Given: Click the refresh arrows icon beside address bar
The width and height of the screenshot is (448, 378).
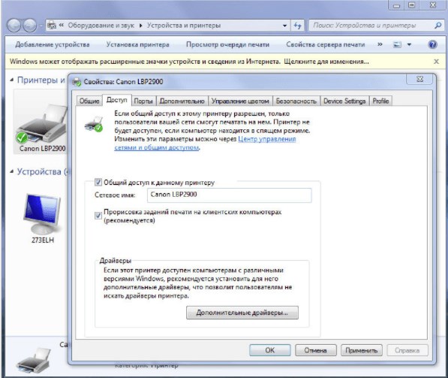Looking at the screenshot, I should 298,26.
